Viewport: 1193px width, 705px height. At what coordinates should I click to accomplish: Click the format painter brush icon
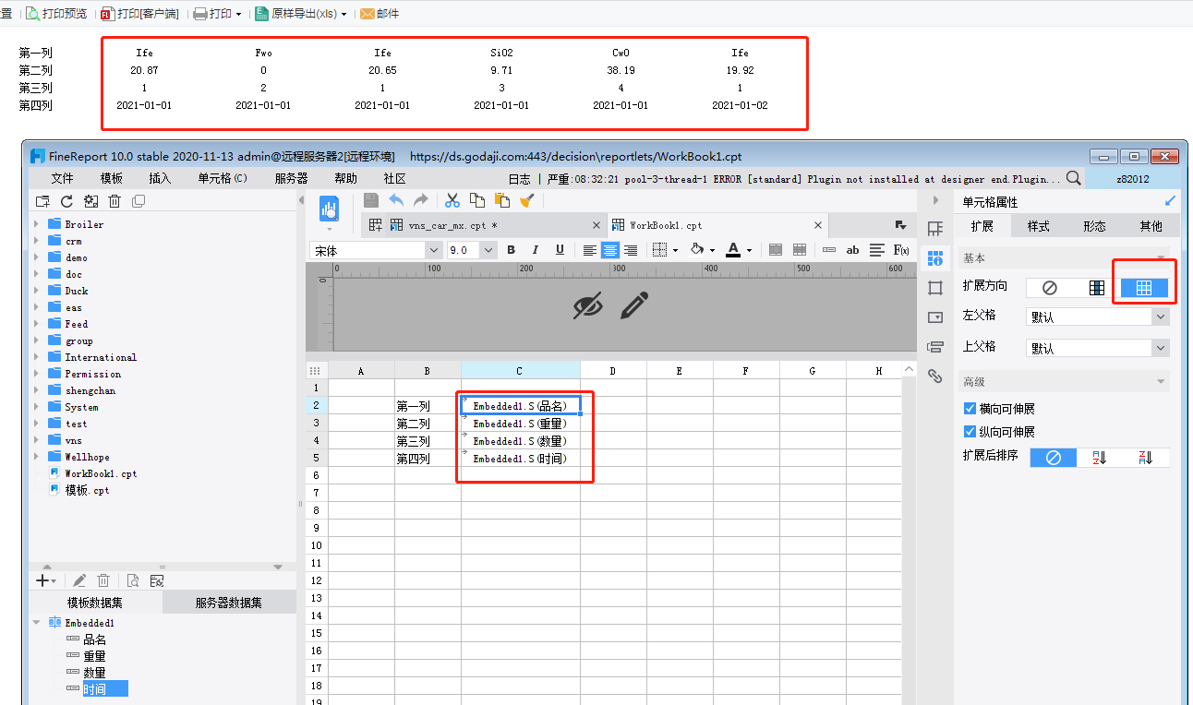point(526,200)
